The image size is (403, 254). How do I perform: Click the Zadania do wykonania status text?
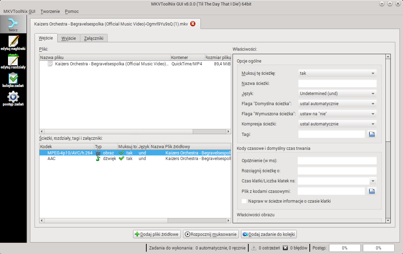click(197, 248)
